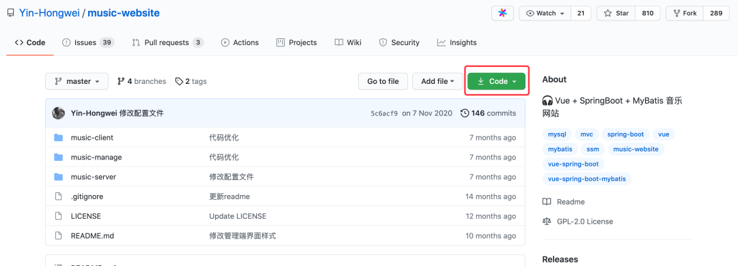View the 4 branches link
This screenshot has width=738, height=266.
[141, 81]
